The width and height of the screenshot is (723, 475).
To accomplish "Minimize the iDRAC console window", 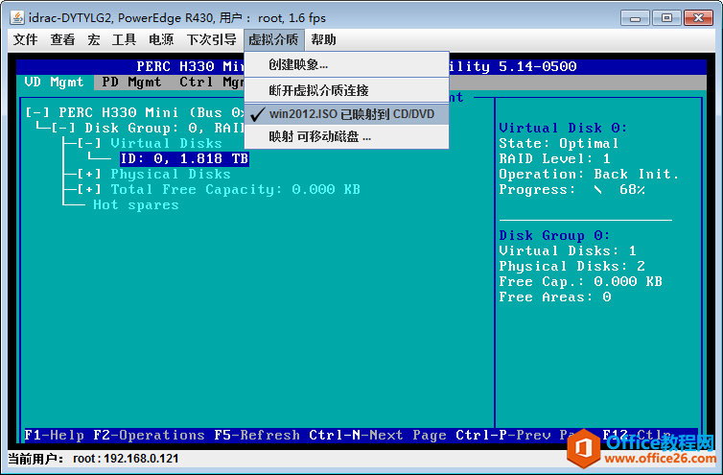I will pyautogui.click(x=635, y=18).
